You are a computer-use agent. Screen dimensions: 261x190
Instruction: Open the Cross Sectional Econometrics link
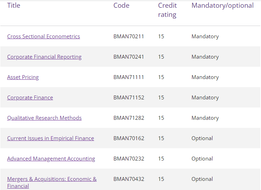click(x=44, y=37)
